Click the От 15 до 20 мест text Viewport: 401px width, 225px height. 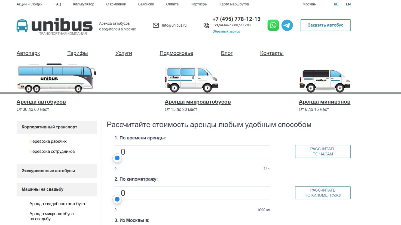point(181,109)
